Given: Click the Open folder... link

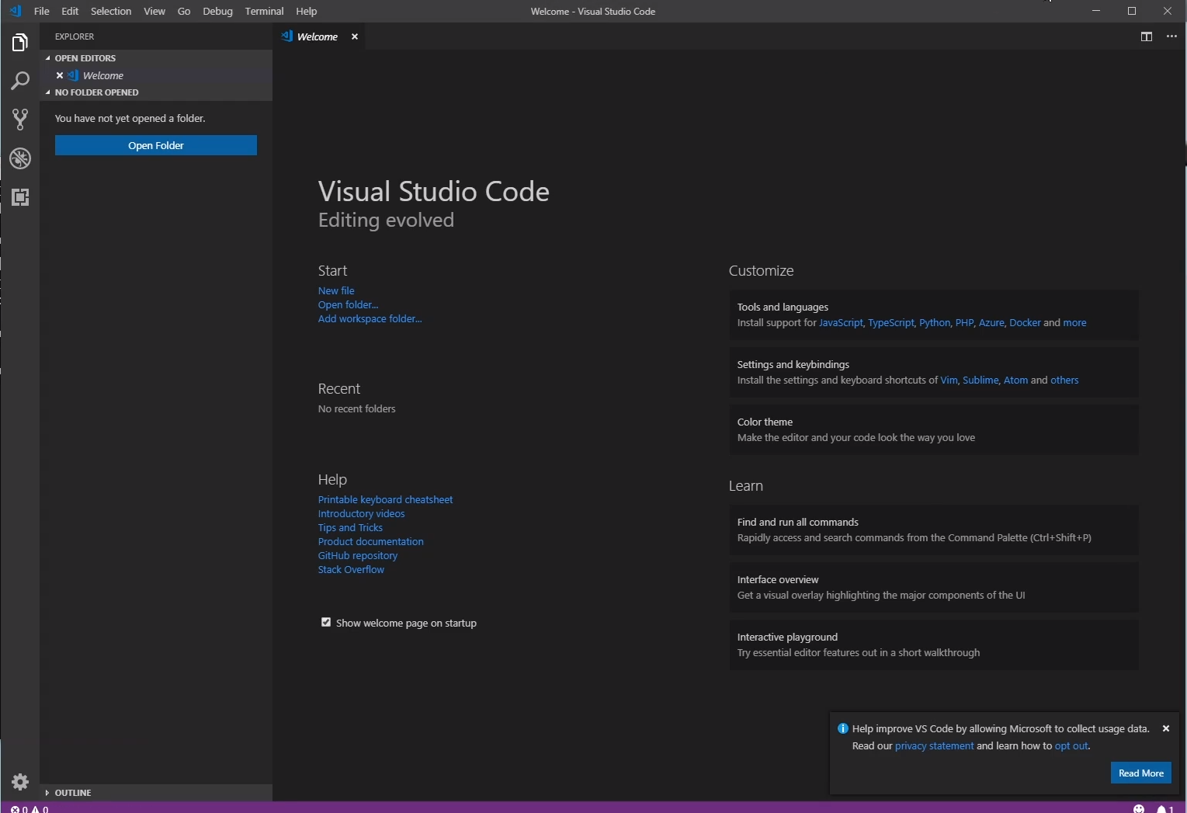Looking at the screenshot, I should tap(348, 304).
